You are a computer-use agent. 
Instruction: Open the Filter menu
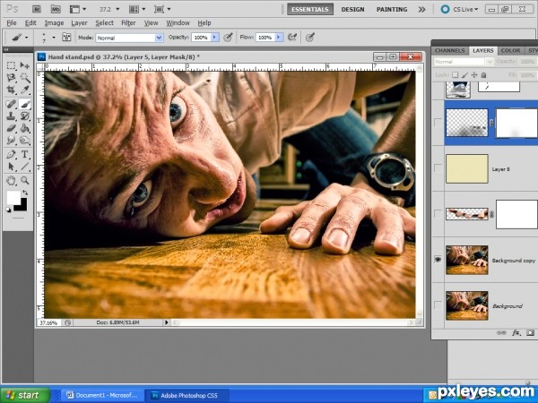[128, 23]
